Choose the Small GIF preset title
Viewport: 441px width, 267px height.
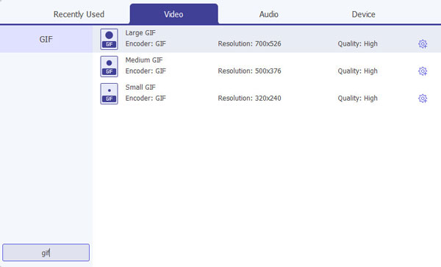coord(140,88)
